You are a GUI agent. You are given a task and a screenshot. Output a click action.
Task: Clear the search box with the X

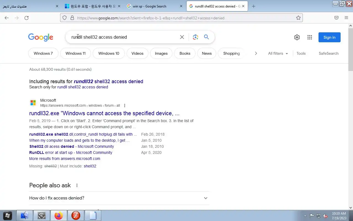[182, 37]
